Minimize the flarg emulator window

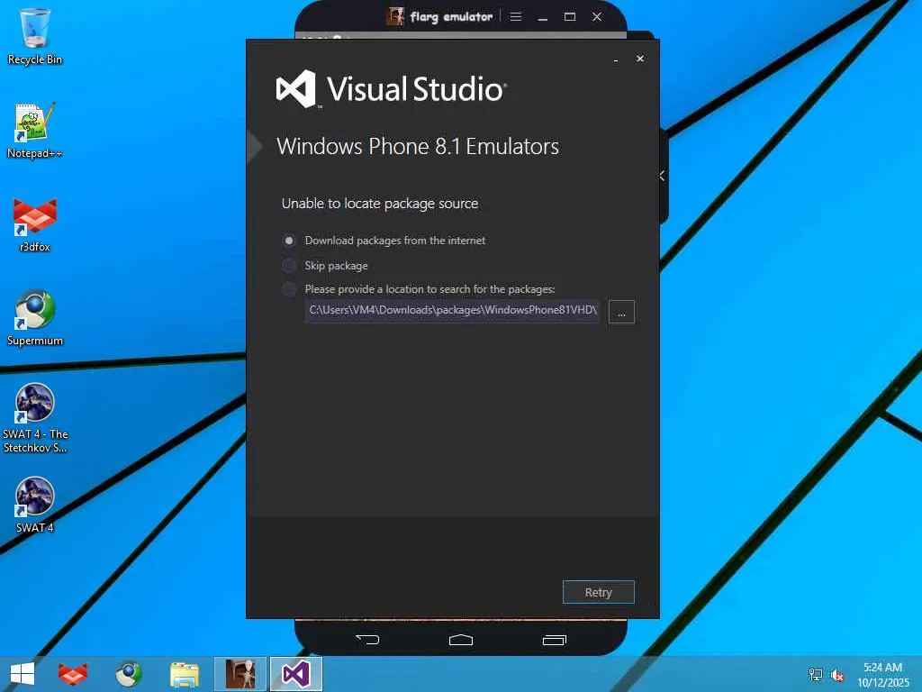pyautogui.click(x=543, y=17)
